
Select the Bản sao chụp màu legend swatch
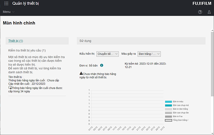(x=168, y=106)
